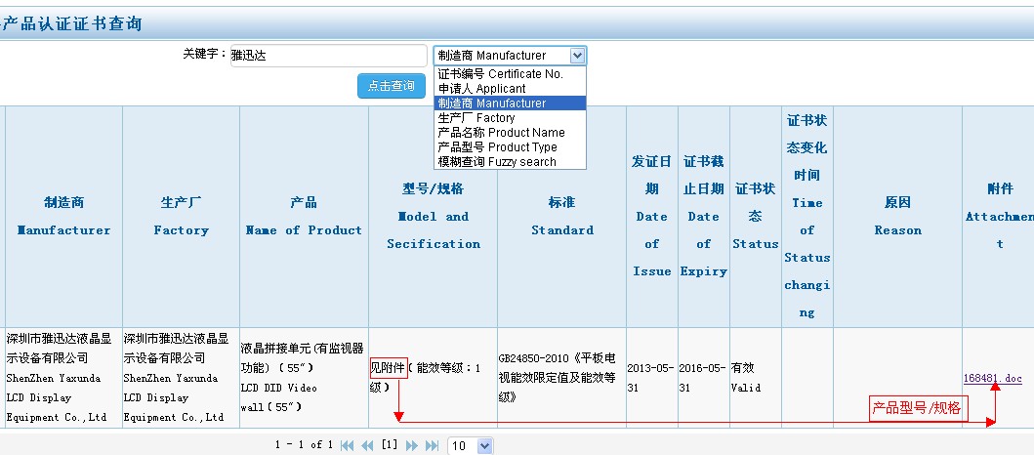Screen dimensions: 1034x455
Task: Click the keyword input containing 雅迅达
Action: tap(327, 56)
